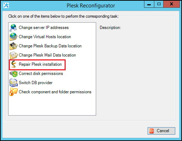The height and width of the screenshot is (141, 182).
Task: Minimize the Plesk Reconfigurator window
Action: coord(149,4)
